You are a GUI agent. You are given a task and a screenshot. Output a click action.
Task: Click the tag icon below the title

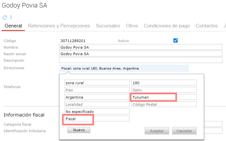pos(5,17)
